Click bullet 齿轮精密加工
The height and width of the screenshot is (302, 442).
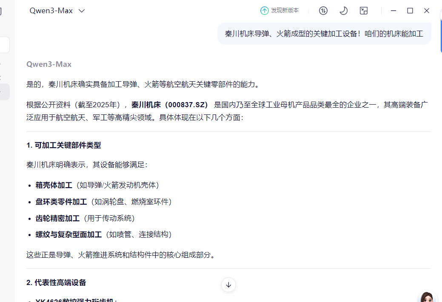(x=57, y=218)
